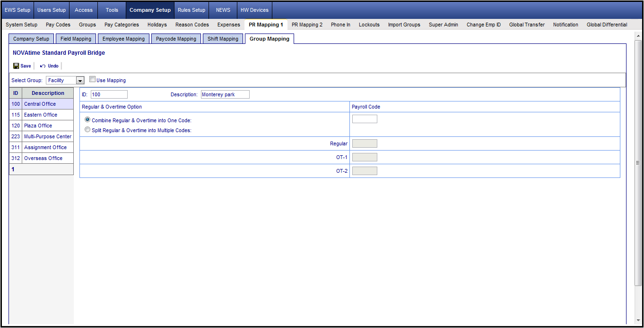Go to Global Differential submenu

[607, 25]
